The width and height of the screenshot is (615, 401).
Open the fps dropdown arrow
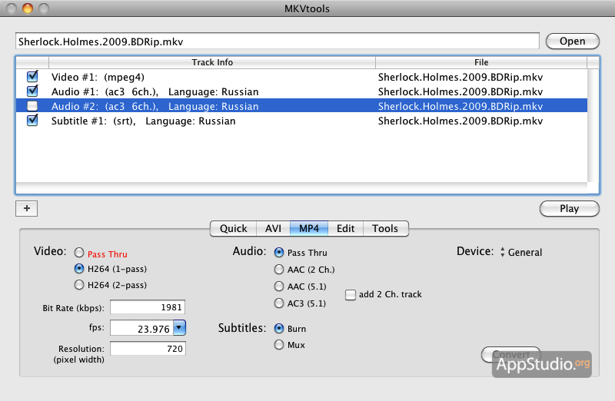[179, 328]
